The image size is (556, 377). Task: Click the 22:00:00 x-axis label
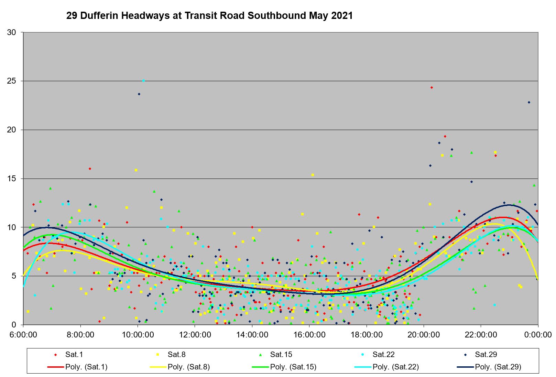[481, 335]
